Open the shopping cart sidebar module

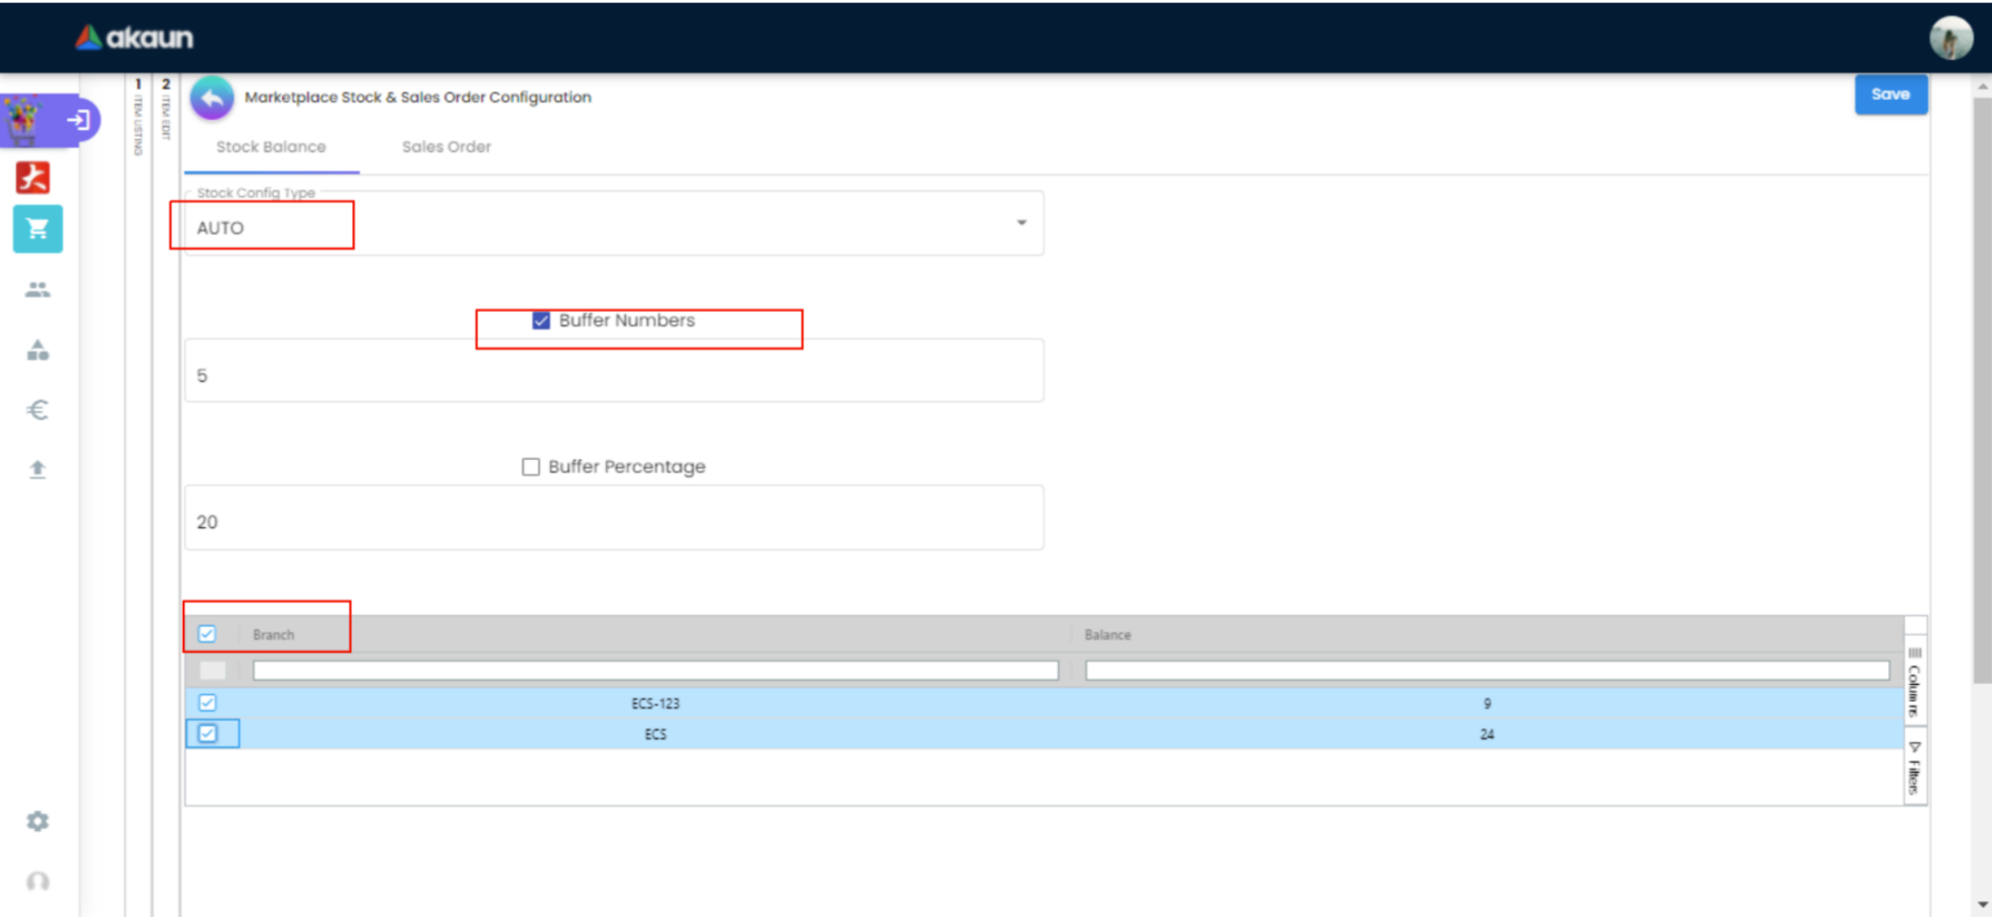(37, 230)
